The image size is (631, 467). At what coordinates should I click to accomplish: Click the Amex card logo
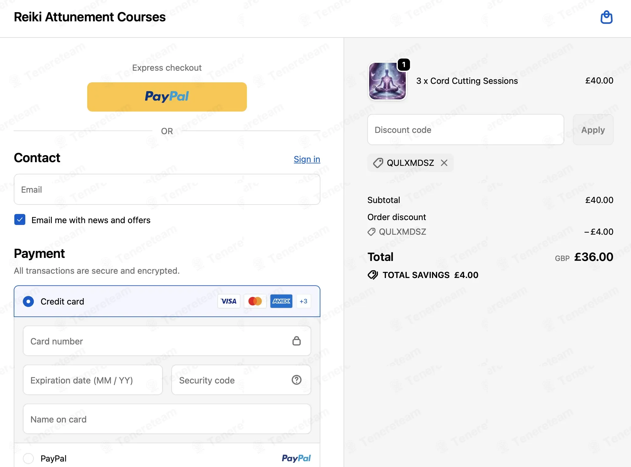(281, 301)
